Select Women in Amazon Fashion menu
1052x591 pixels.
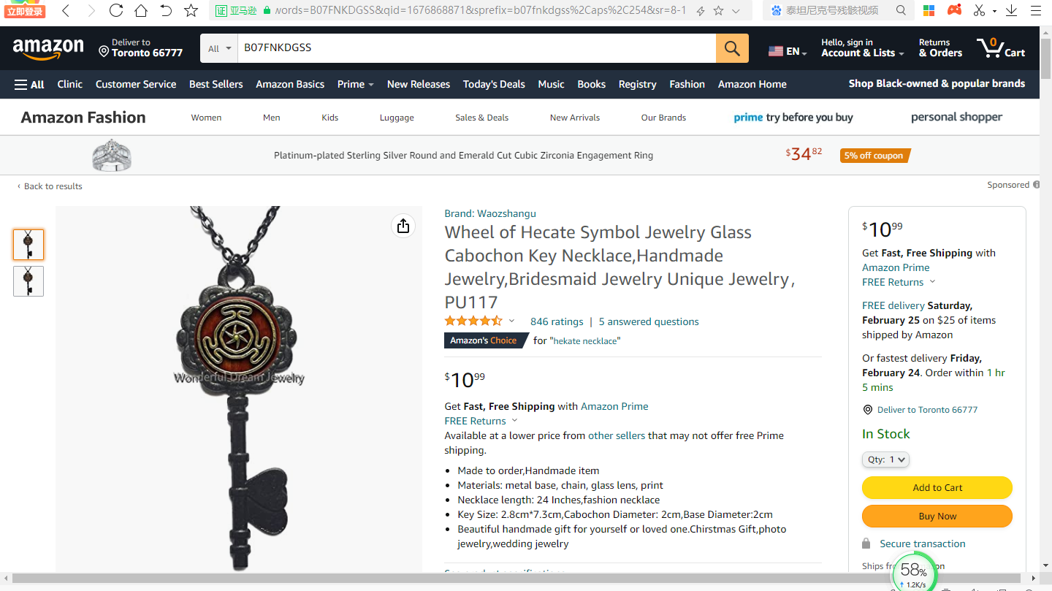(206, 118)
